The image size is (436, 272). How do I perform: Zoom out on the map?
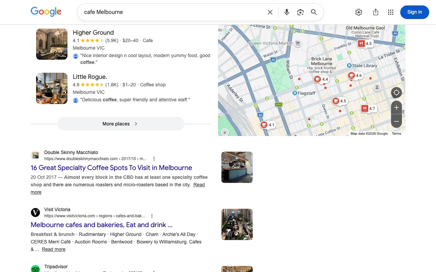click(396, 121)
